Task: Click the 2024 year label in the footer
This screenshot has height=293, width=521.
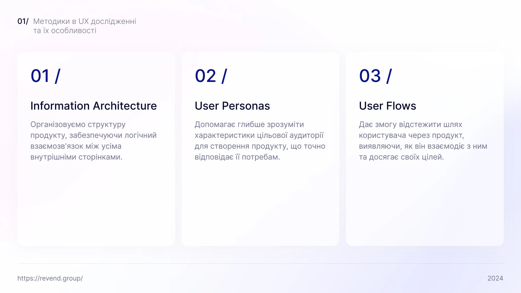Action: point(495,278)
